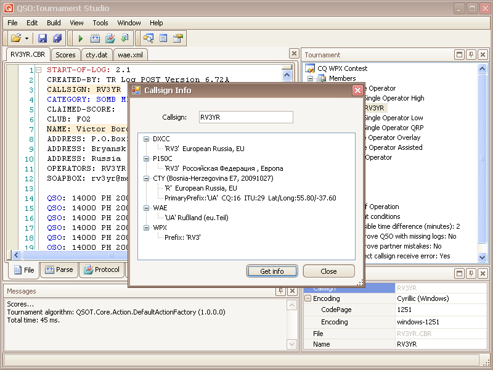Switch to the cty.dat tab
493x370 pixels.
(x=96, y=55)
